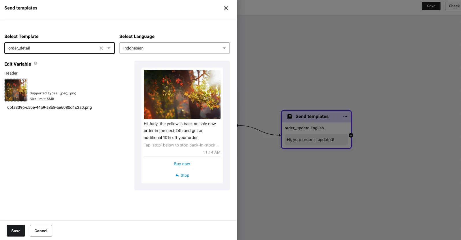Open the Send templates node options menu
This screenshot has height=240, width=461.
[345, 117]
